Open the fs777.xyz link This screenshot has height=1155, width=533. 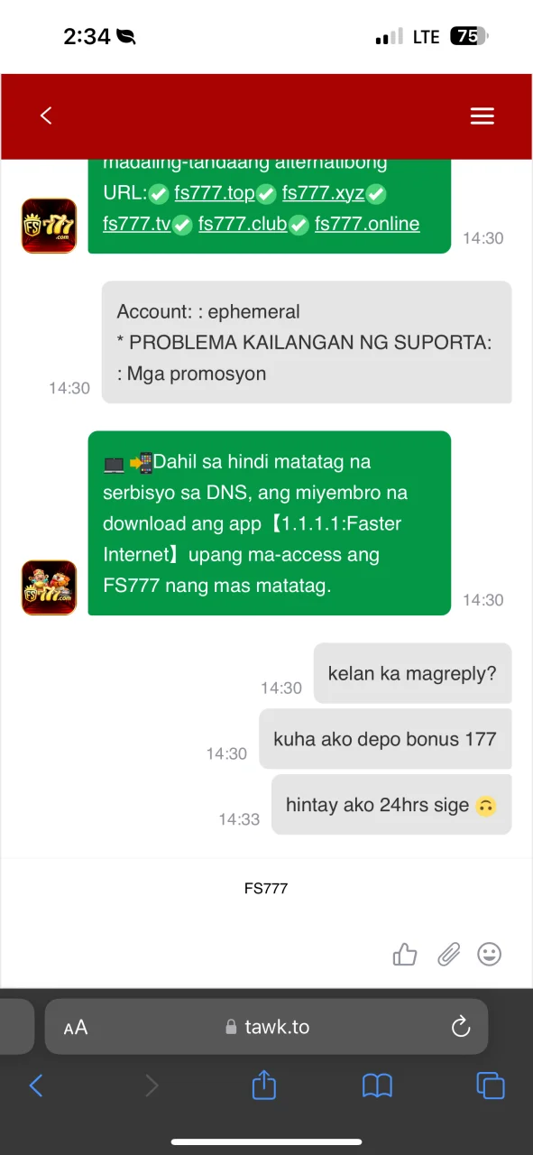tap(323, 193)
